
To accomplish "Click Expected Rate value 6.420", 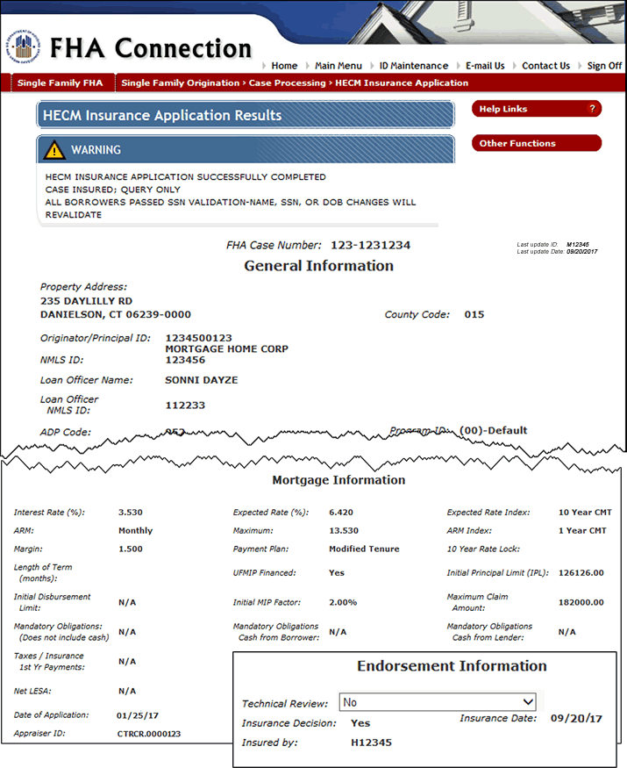I will [x=341, y=513].
